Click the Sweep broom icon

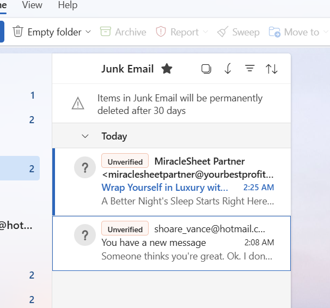coord(223,32)
